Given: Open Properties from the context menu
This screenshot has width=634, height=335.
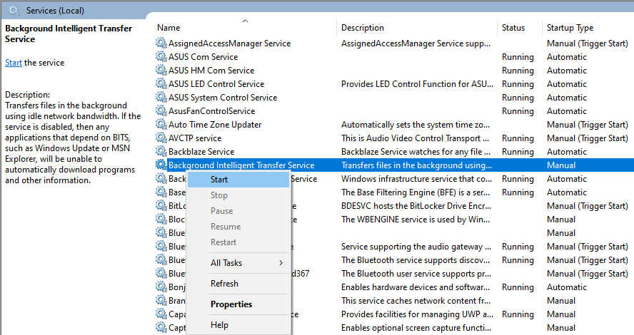Looking at the screenshot, I should (x=231, y=304).
